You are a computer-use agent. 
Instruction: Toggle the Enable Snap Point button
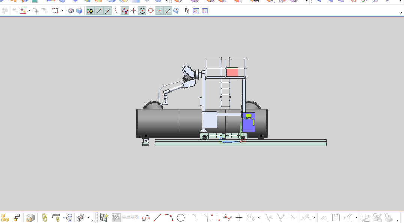90,11
